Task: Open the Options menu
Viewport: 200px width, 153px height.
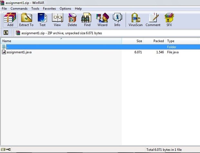Action: [65, 8]
